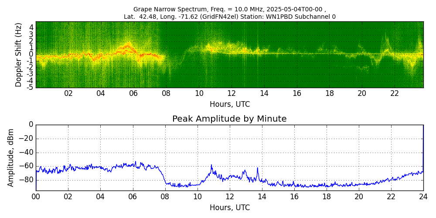Select the 00 hour tick on the amplitude plot
436x218 pixels.
pyautogui.click(x=36, y=196)
